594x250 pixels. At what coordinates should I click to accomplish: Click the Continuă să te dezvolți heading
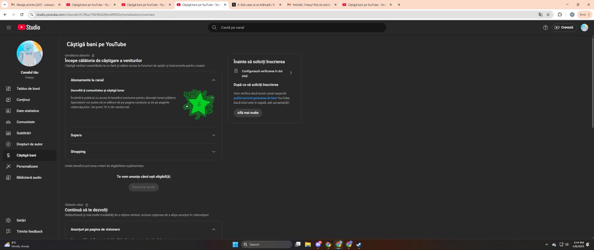point(86,210)
